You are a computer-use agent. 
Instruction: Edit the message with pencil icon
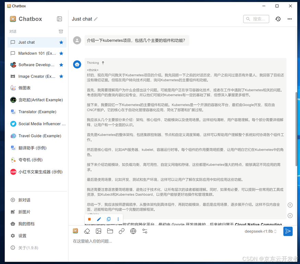click(99, 219)
